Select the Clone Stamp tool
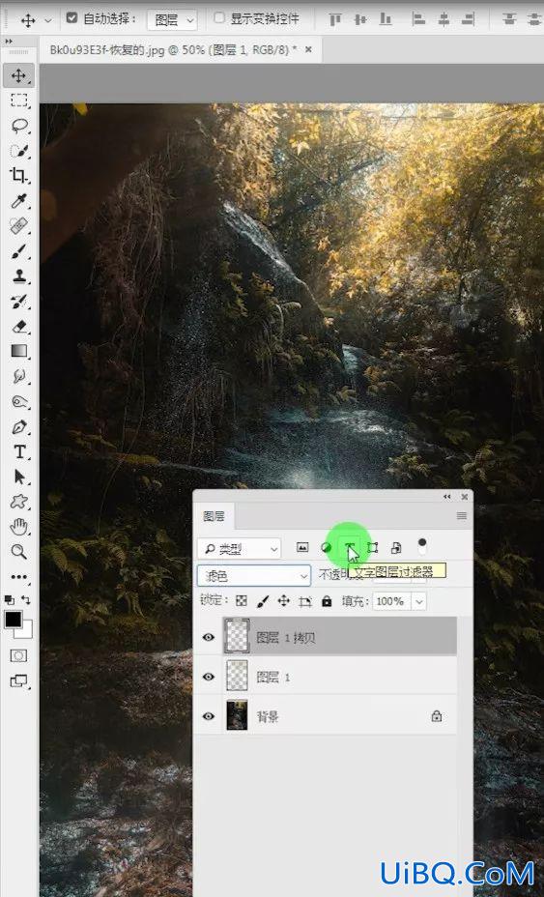Image resolution: width=544 pixels, height=897 pixels. click(x=19, y=276)
